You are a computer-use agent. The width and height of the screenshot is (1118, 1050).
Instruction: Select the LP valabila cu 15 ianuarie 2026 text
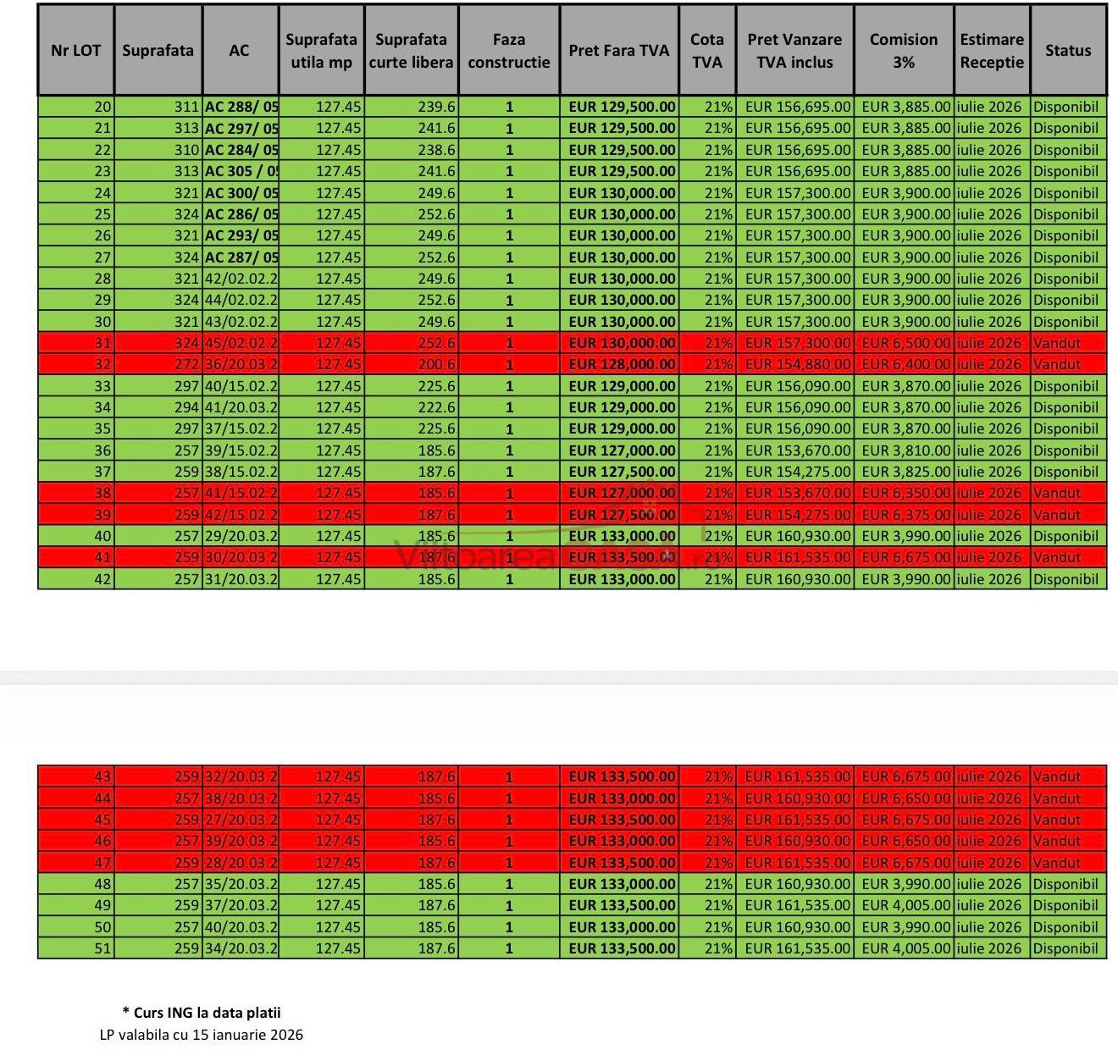(x=202, y=1035)
